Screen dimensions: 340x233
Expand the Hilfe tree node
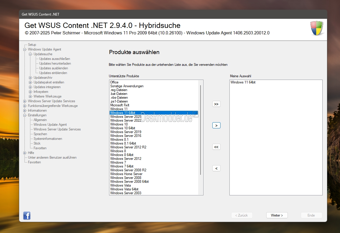click(25, 153)
